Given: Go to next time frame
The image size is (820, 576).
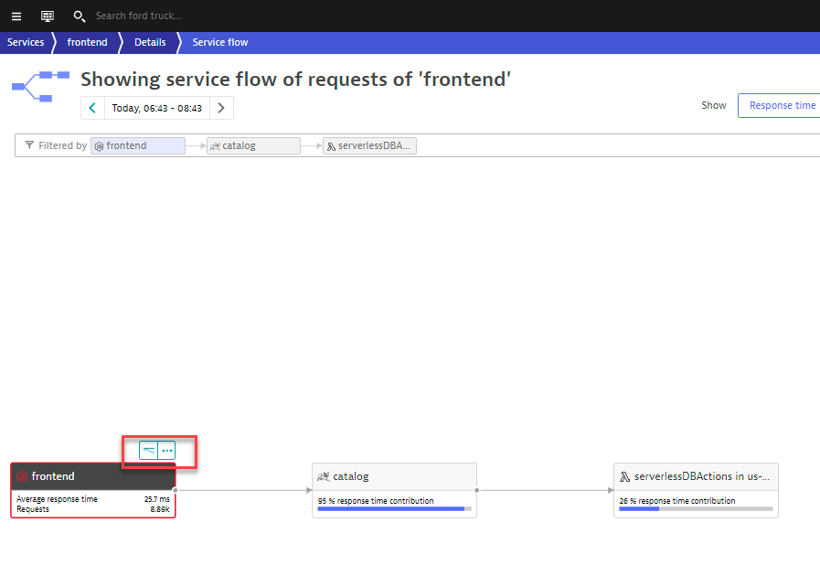Looking at the screenshot, I should 221,108.
